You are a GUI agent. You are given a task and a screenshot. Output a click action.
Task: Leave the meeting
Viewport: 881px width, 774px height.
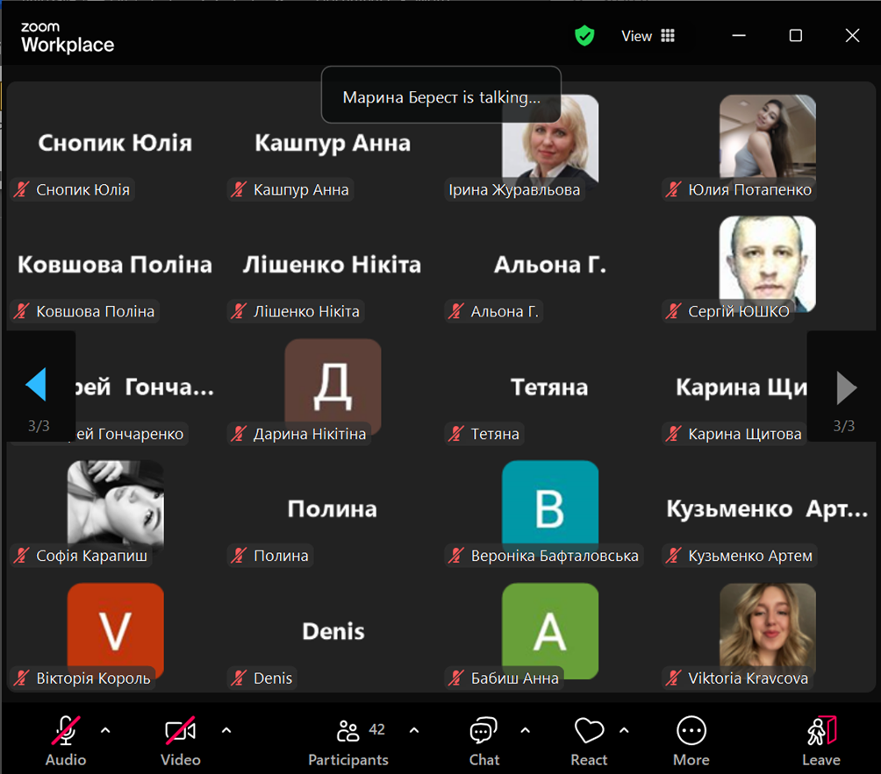tap(820, 741)
